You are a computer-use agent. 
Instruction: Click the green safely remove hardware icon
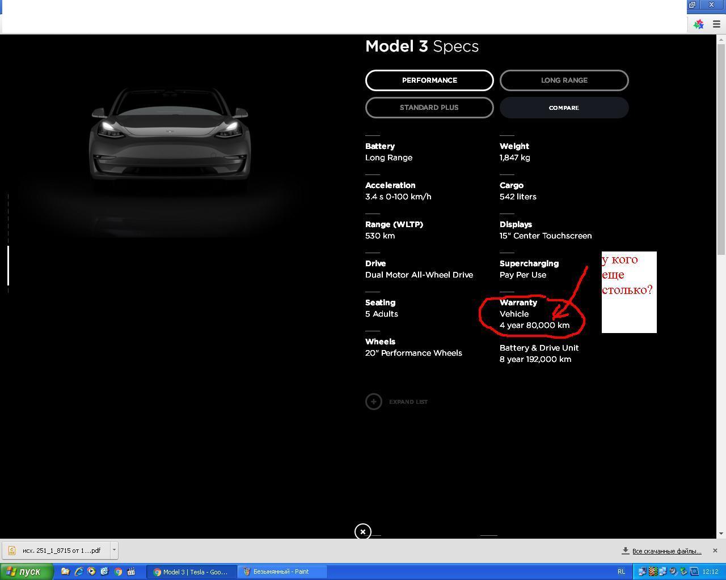tap(683, 572)
